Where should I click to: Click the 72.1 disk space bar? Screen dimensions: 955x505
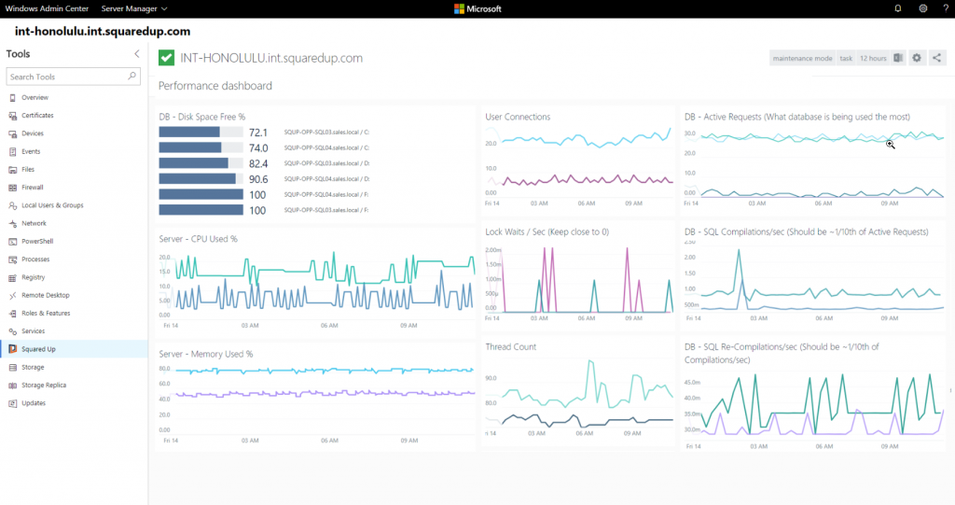[x=201, y=133]
